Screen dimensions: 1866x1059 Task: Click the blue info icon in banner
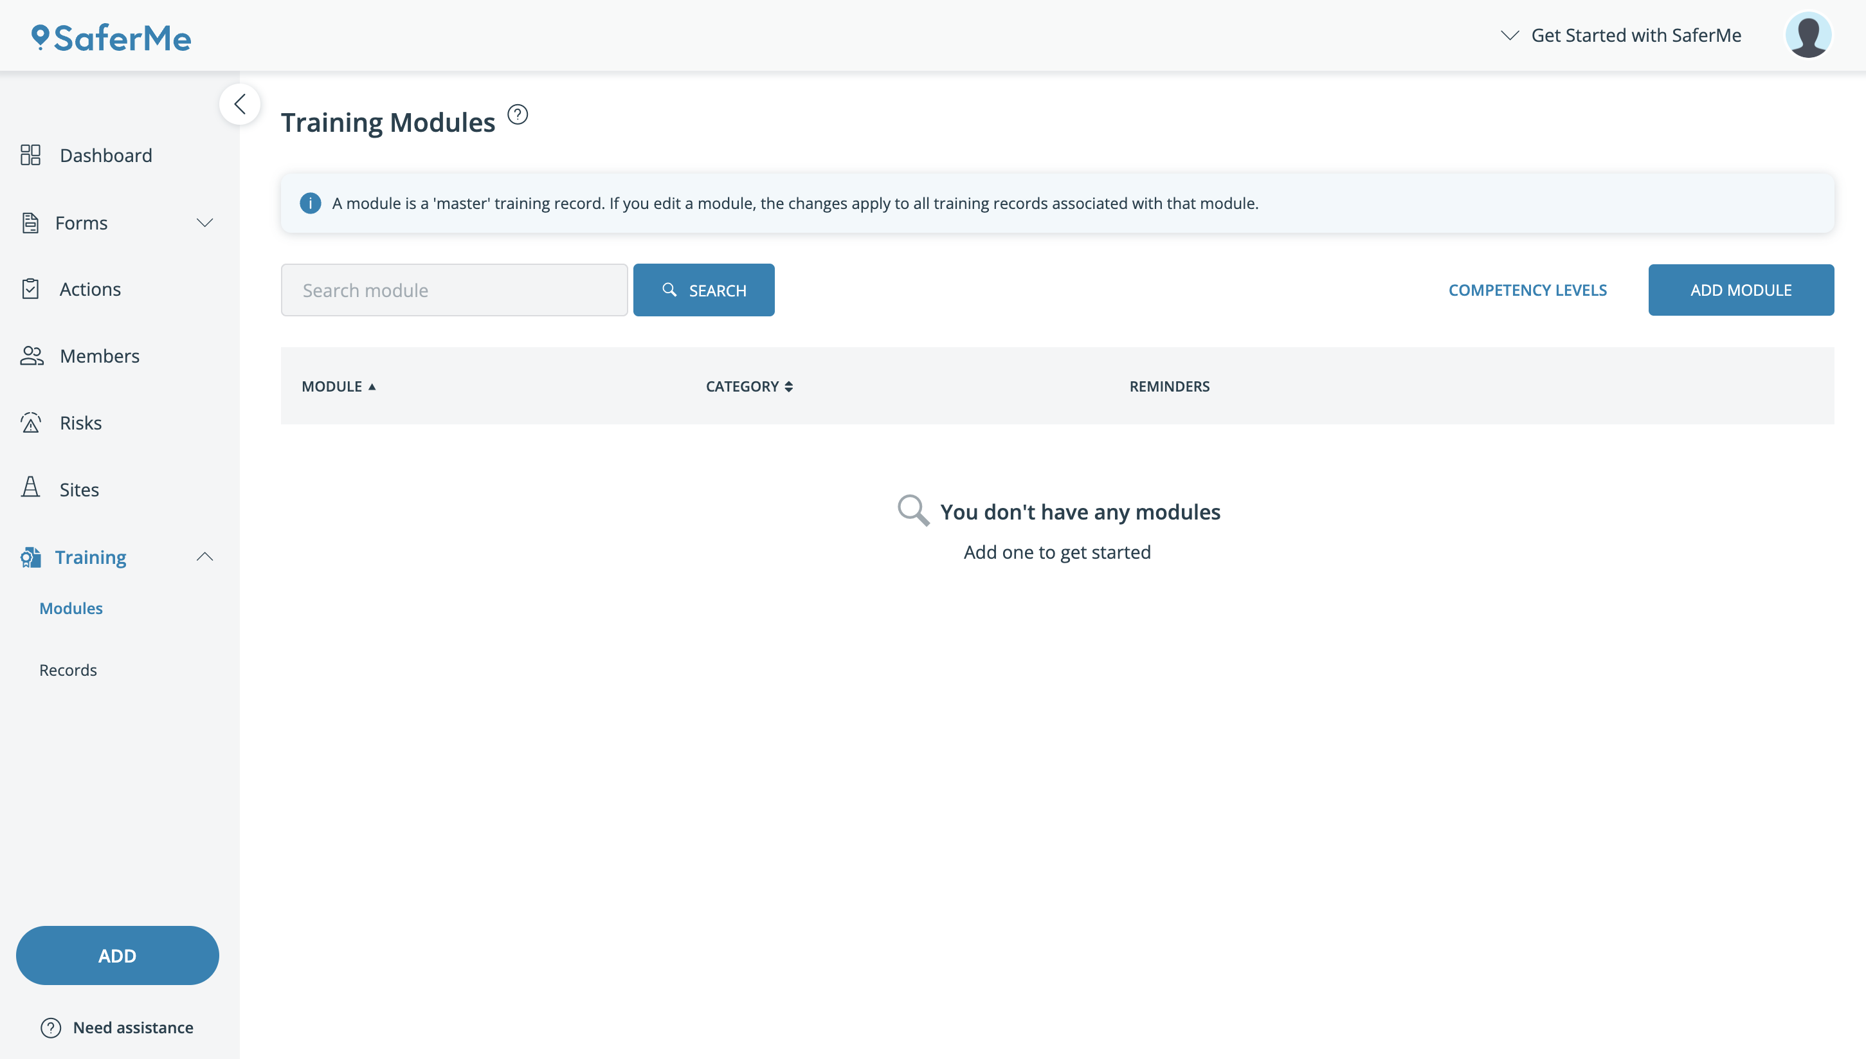(x=311, y=203)
